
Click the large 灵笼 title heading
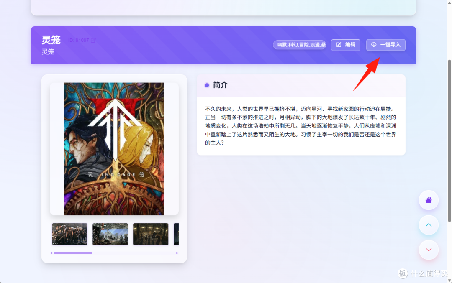pyautogui.click(x=51, y=40)
